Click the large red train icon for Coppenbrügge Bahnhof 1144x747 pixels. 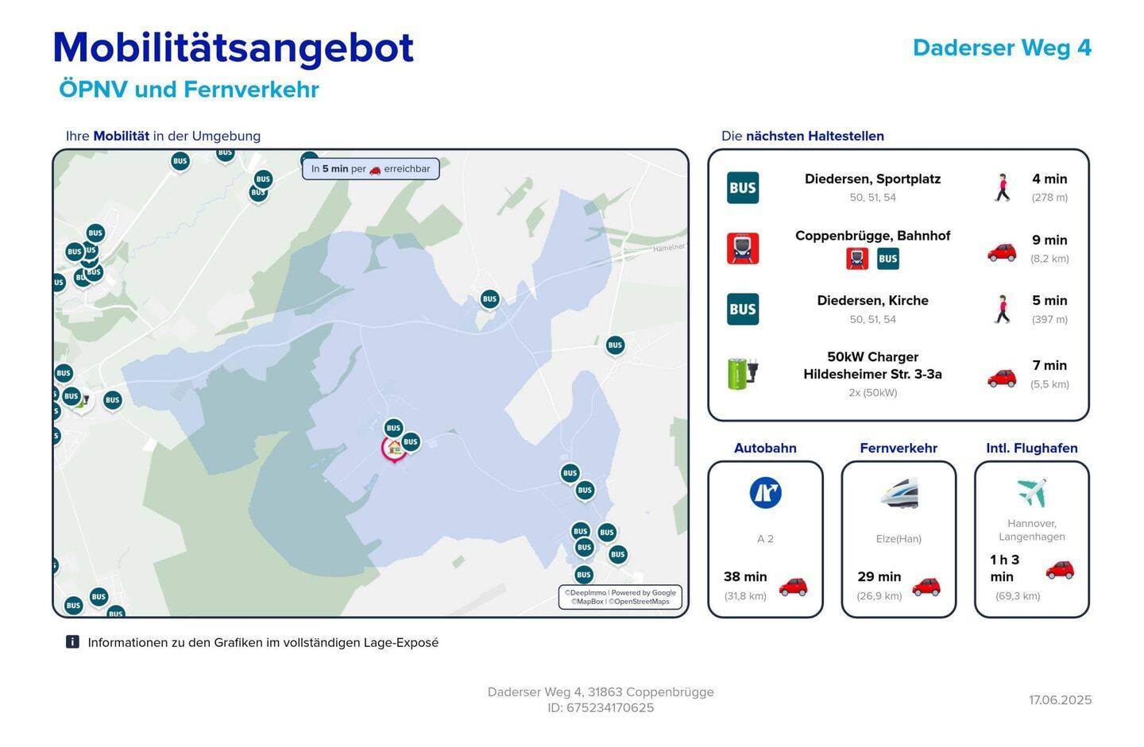coord(742,248)
